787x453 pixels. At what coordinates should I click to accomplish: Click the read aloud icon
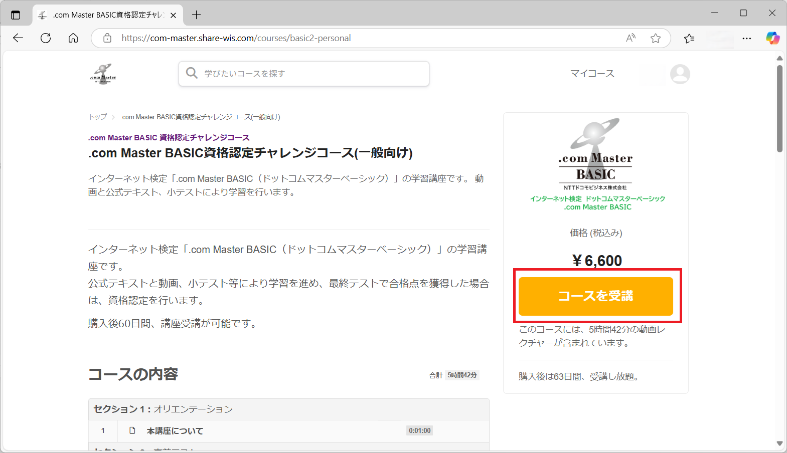point(631,38)
